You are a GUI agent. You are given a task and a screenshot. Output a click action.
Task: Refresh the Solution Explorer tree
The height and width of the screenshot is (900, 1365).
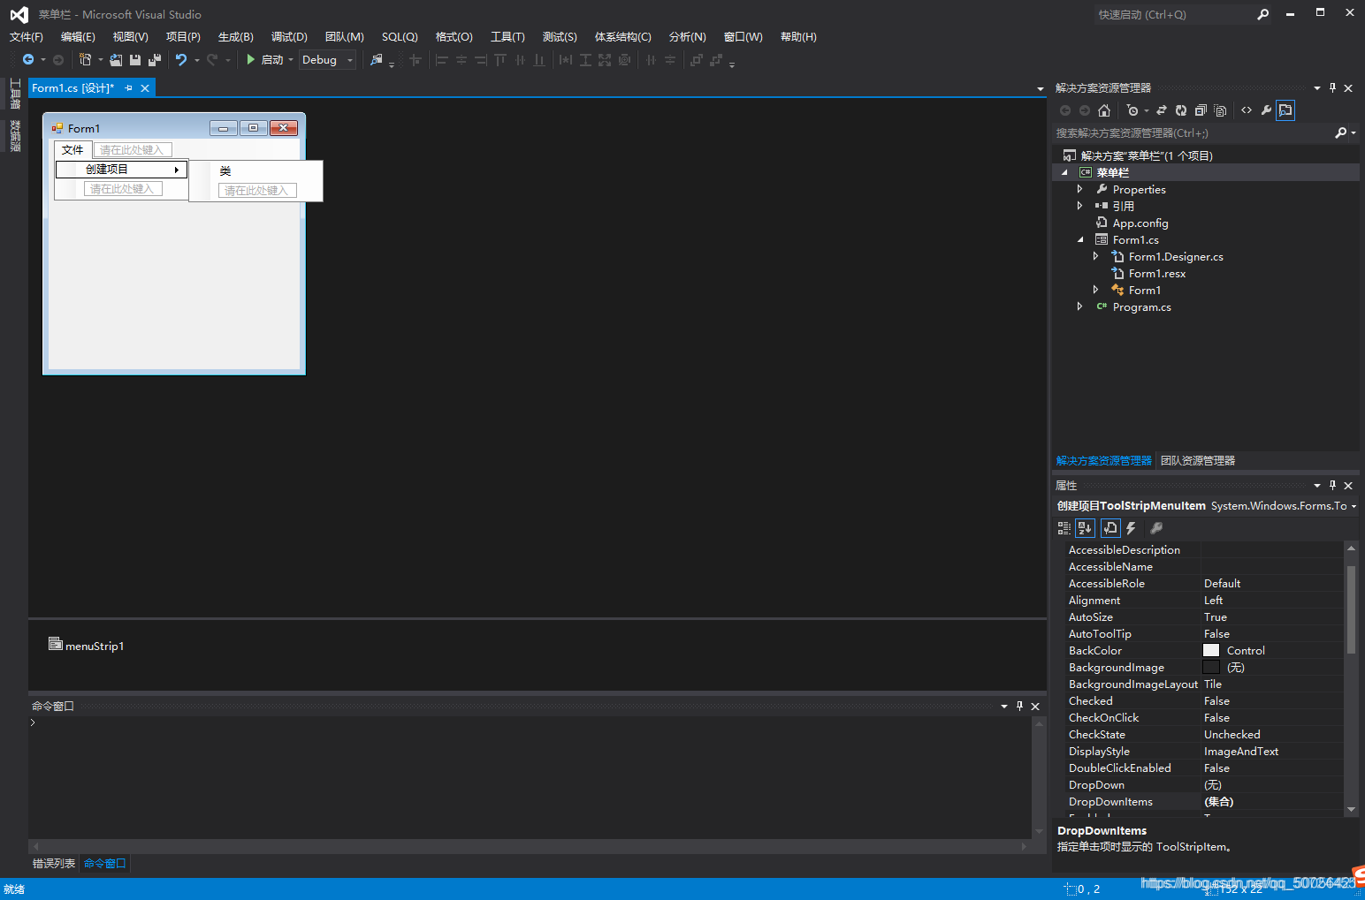(1181, 110)
